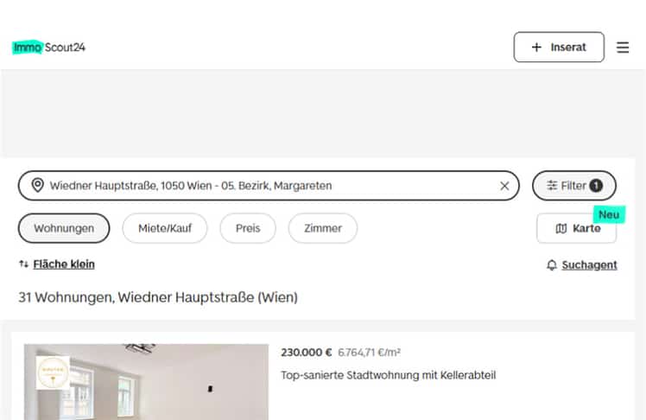Image resolution: width=646 pixels, height=420 pixels.
Task: Click the ImmoScout24 logo
Action: pos(48,48)
